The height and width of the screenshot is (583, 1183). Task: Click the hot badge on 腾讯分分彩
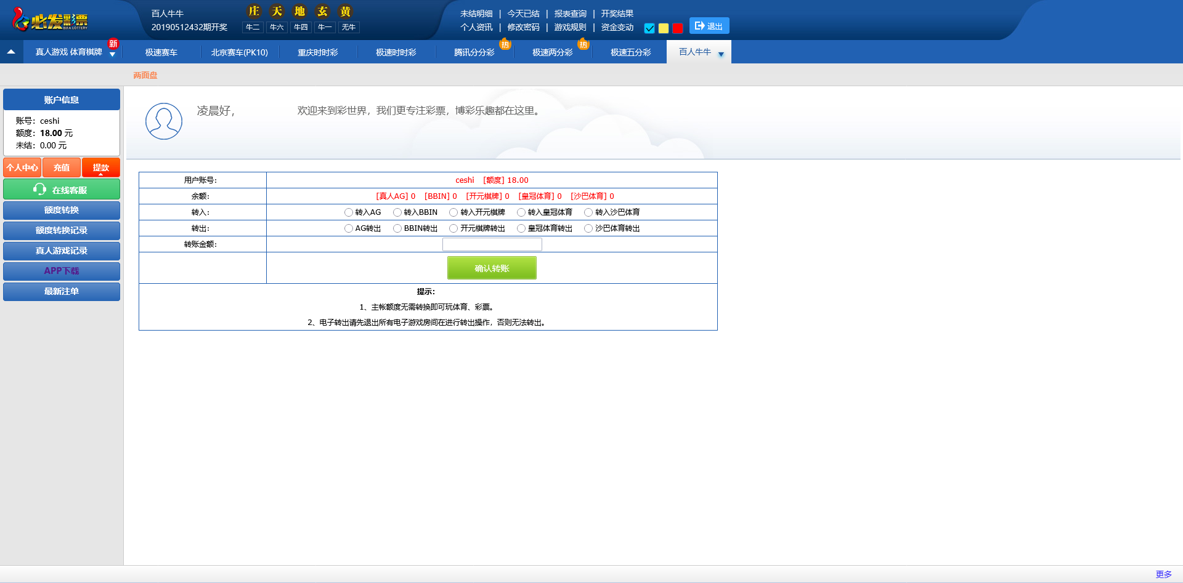[x=505, y=44]
